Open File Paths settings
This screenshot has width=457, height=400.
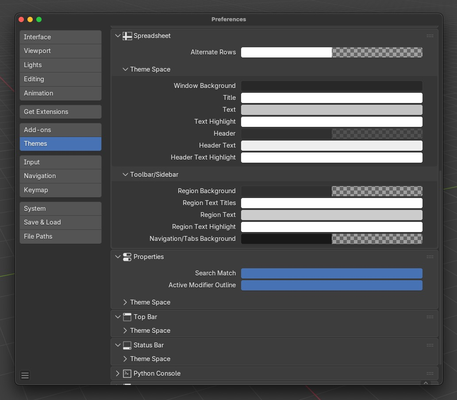61,236
